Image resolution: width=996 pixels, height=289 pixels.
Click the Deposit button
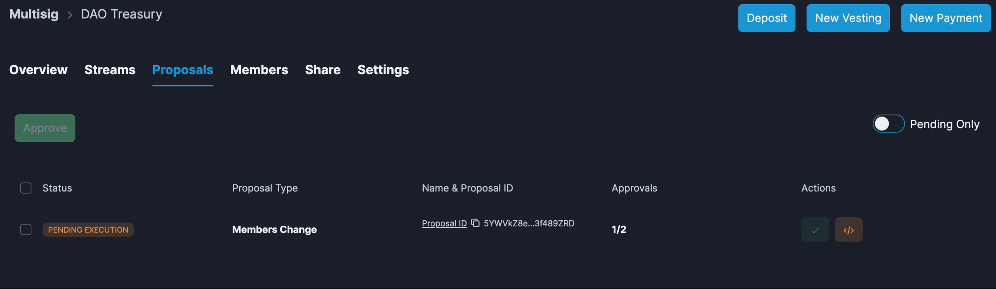point(766,18)
